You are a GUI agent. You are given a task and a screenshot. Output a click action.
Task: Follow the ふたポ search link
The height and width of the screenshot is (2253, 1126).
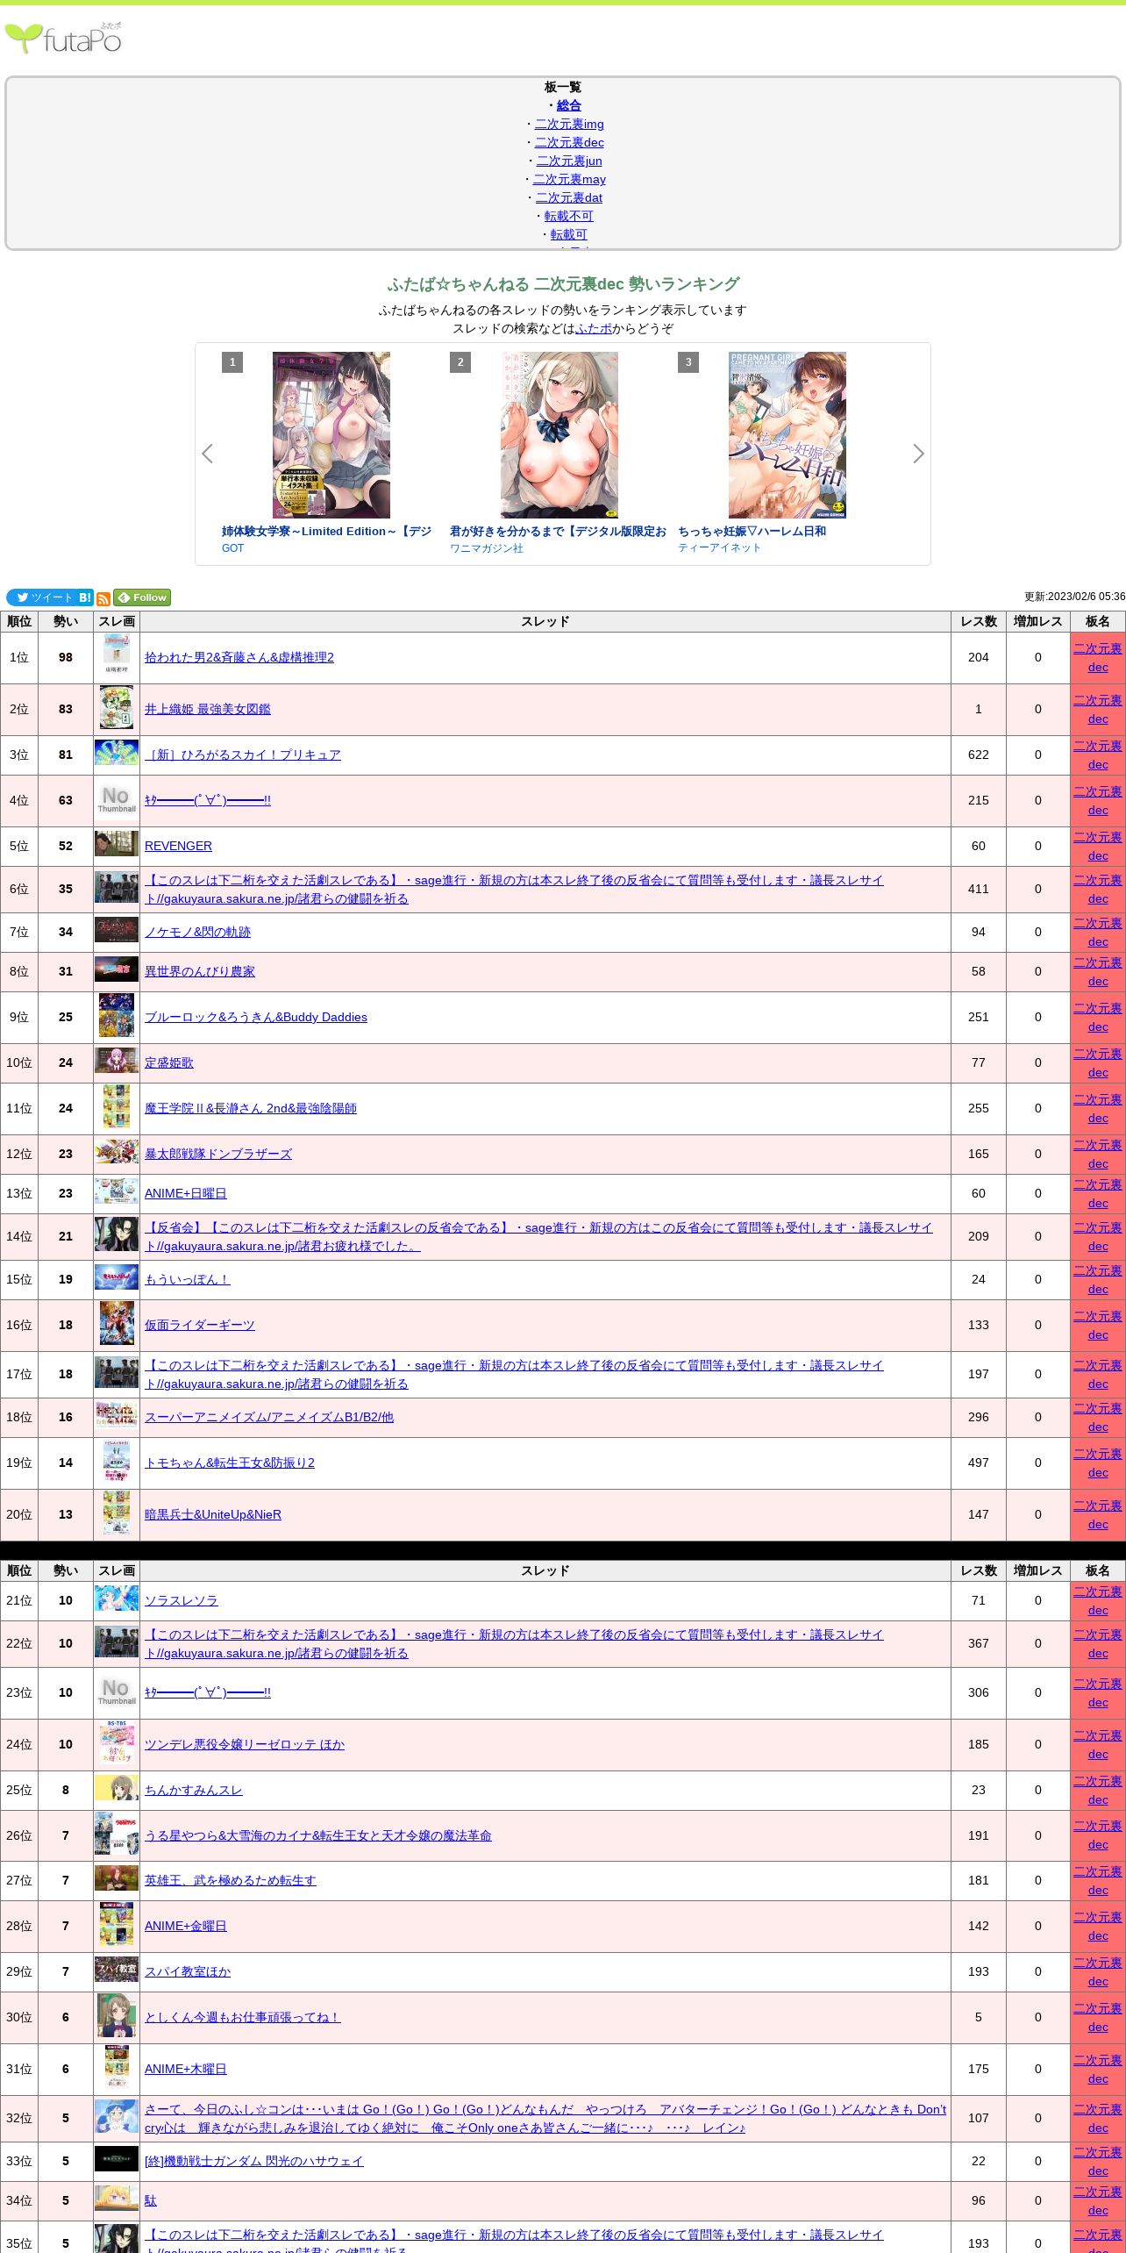pos(594,328)
